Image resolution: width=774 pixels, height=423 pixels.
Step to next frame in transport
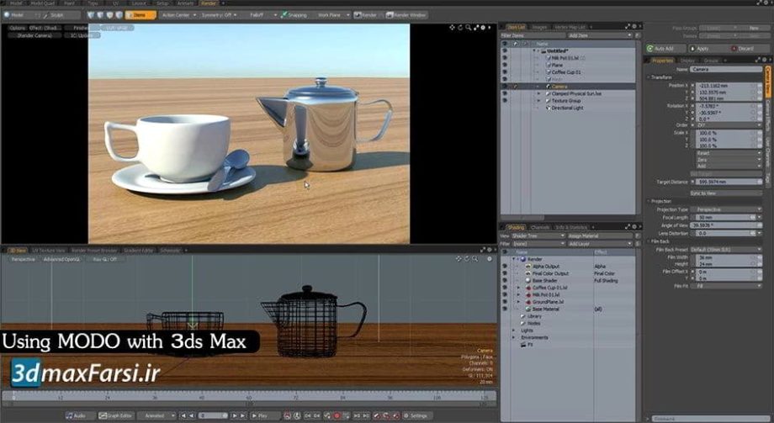point(235,415)
